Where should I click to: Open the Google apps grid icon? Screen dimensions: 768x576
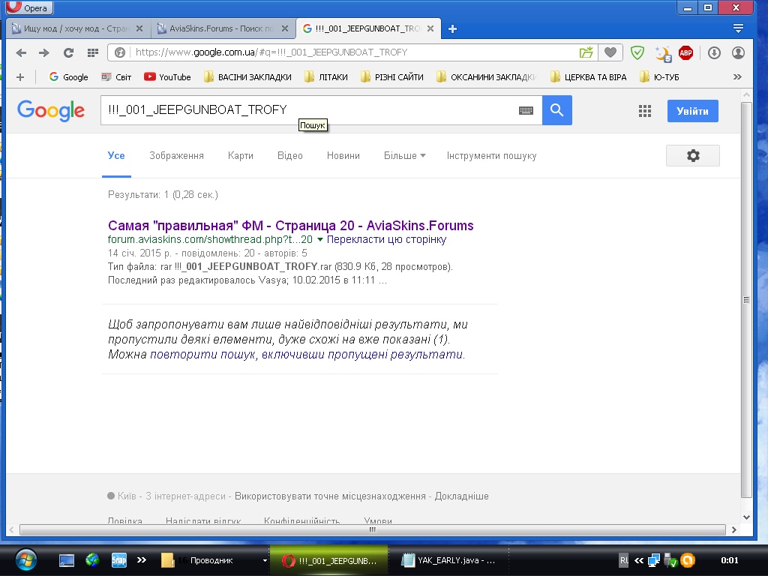point(645,111)
